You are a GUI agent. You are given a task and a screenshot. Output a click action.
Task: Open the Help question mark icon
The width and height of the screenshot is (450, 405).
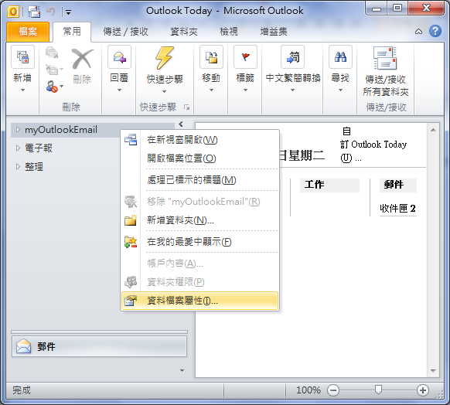435,31
